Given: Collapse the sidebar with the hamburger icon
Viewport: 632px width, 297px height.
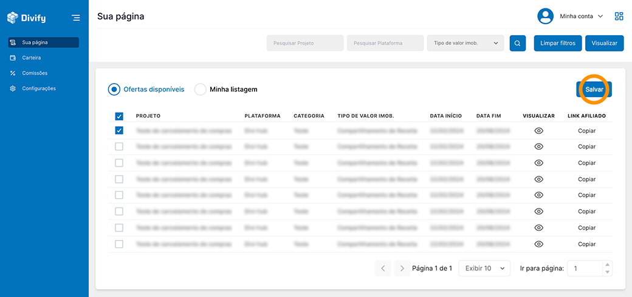Looking at the screenshot, I should point(75,18).
